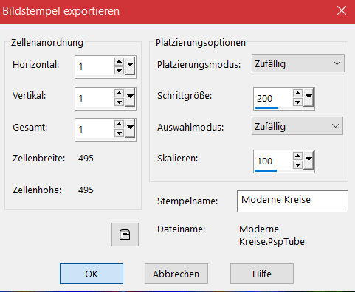Open Hilfe for this dialog
The width and height of the screenshot is (355, 292).
(x=262, y=274)
